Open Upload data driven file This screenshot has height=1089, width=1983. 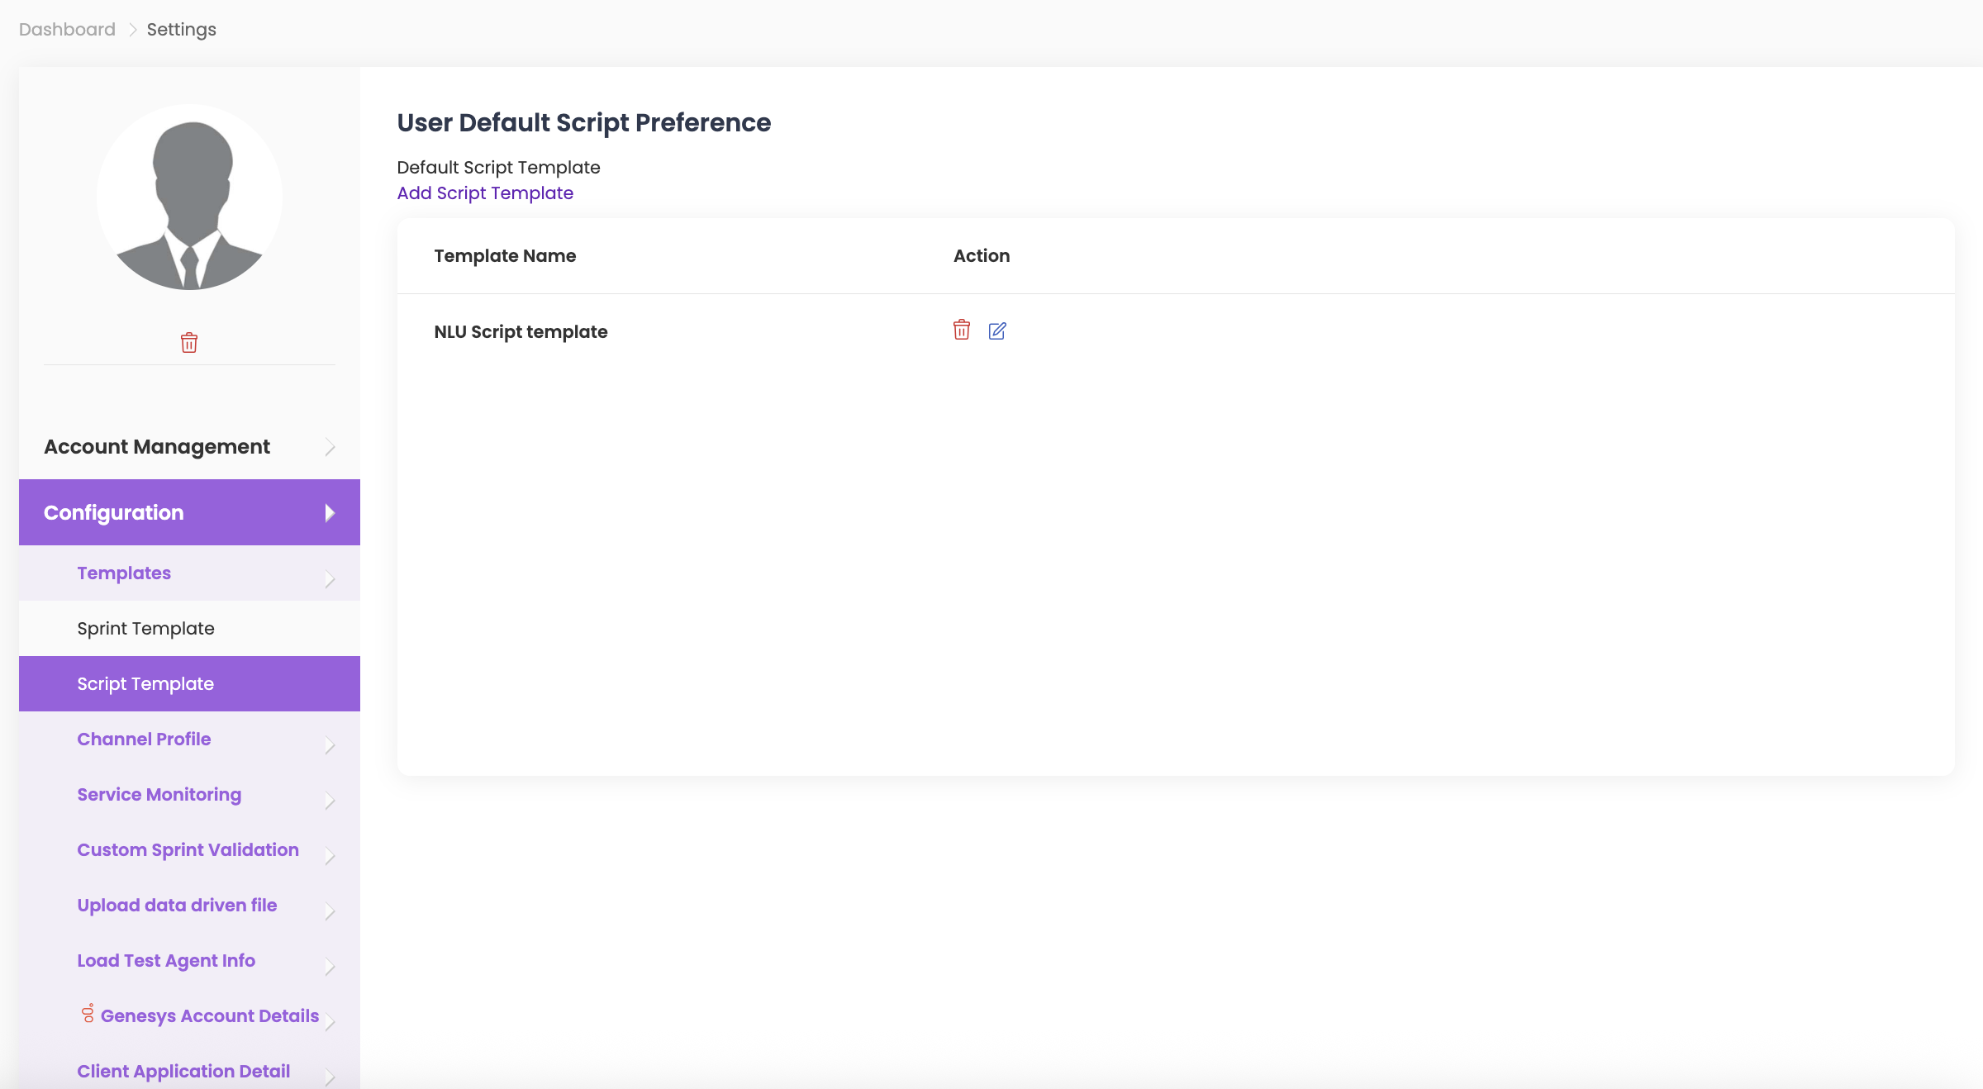177,906
